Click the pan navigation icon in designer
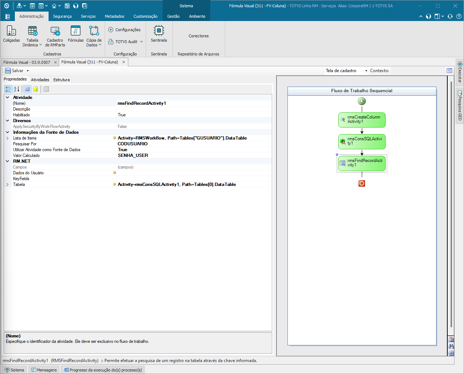The image size is (464, 374). click(x=451, y=353)
